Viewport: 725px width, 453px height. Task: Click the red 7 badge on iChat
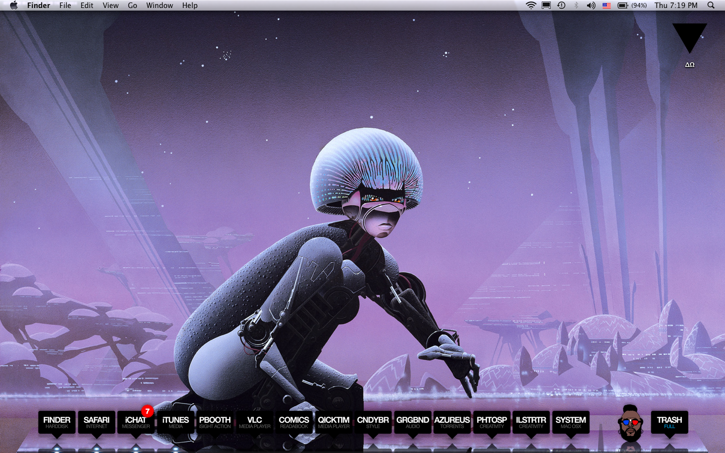coord(147,411)
